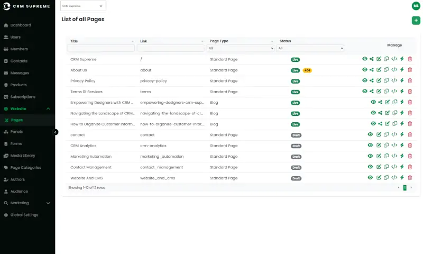Open the Status filter dropdown

pos(310,48)
